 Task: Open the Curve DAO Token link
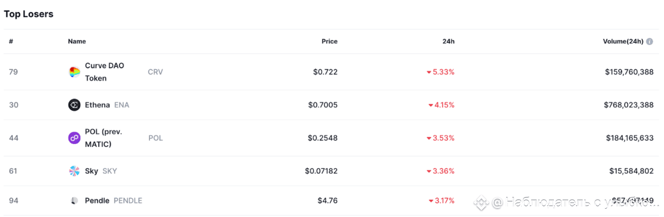[x=105, y=72]
